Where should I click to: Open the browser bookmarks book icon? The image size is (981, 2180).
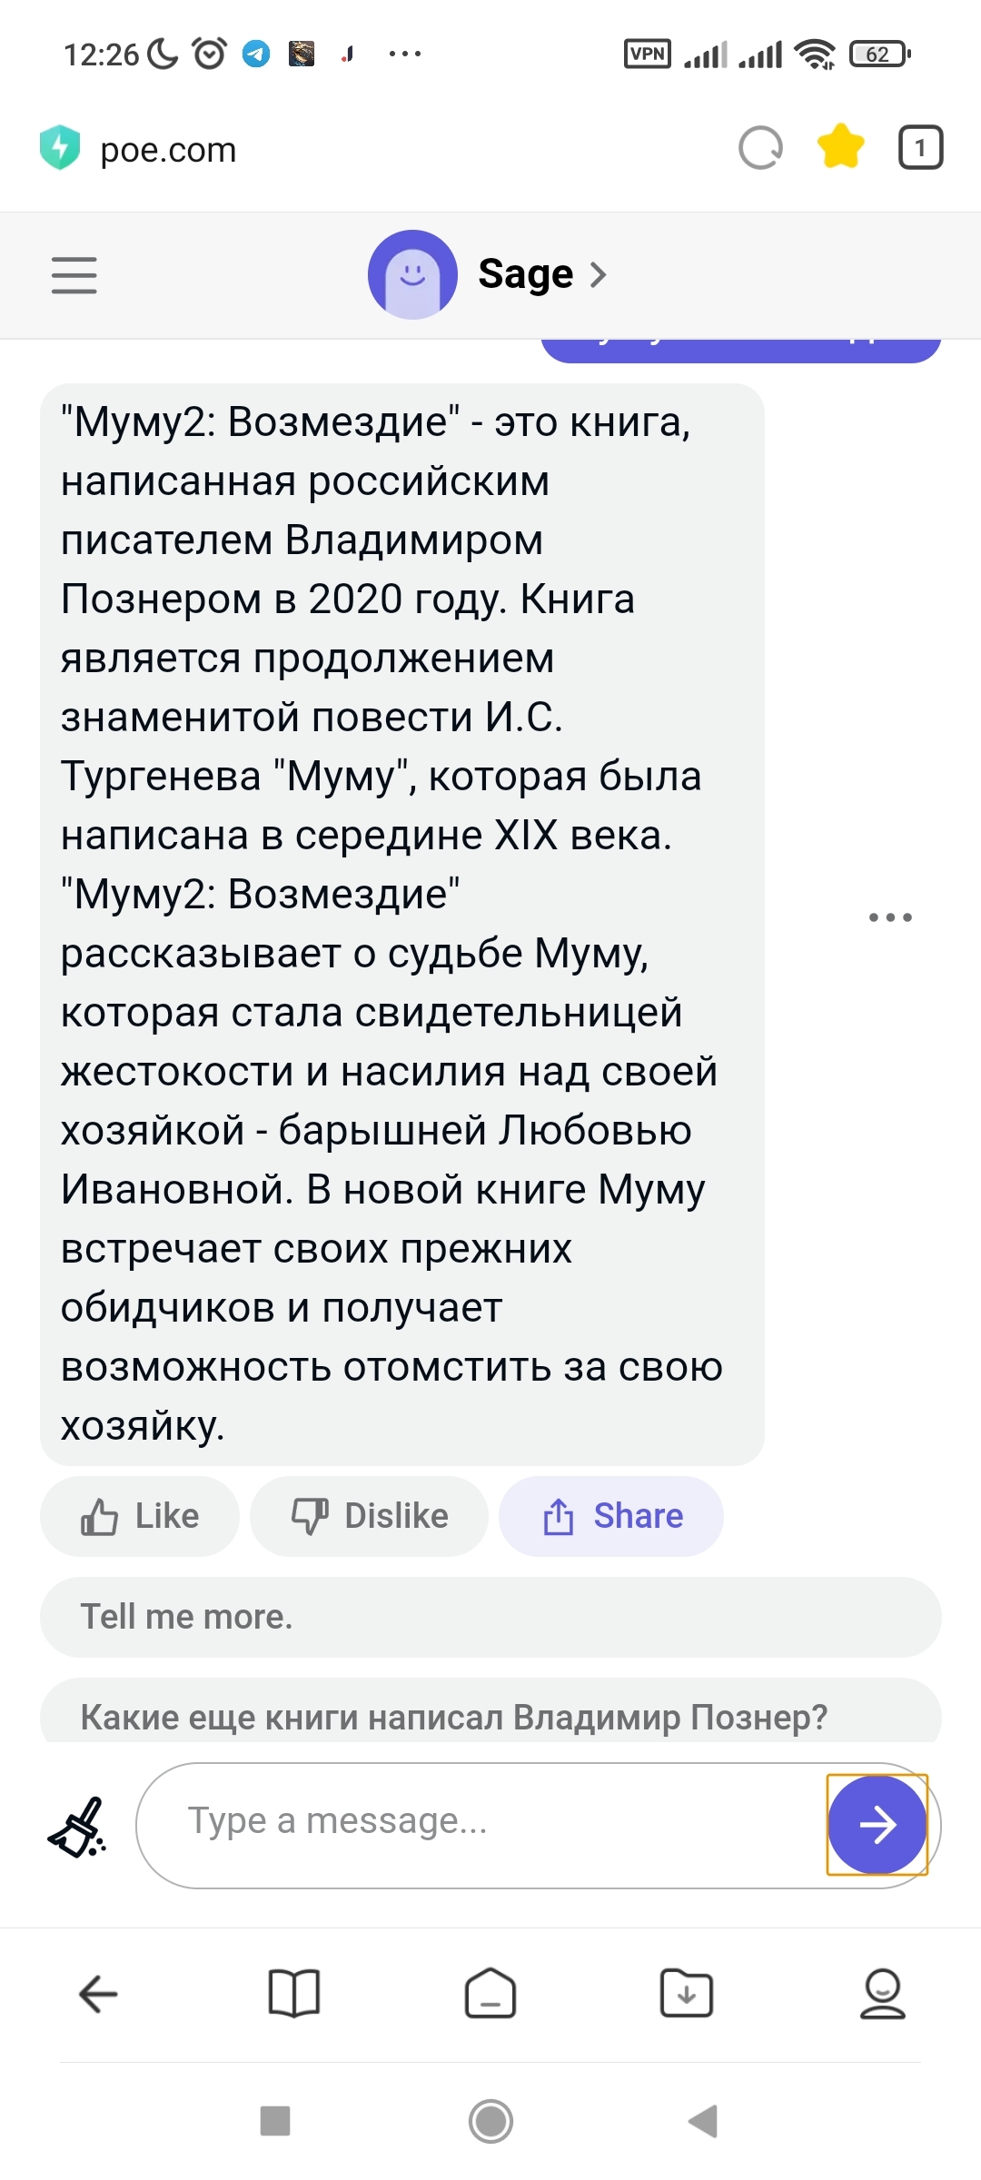294,1994
